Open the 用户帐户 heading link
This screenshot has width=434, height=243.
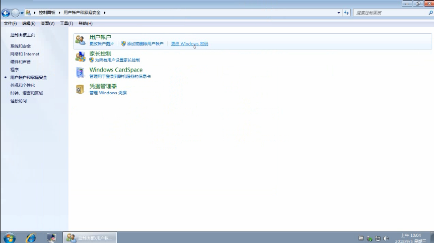click(x=100, y=37)
